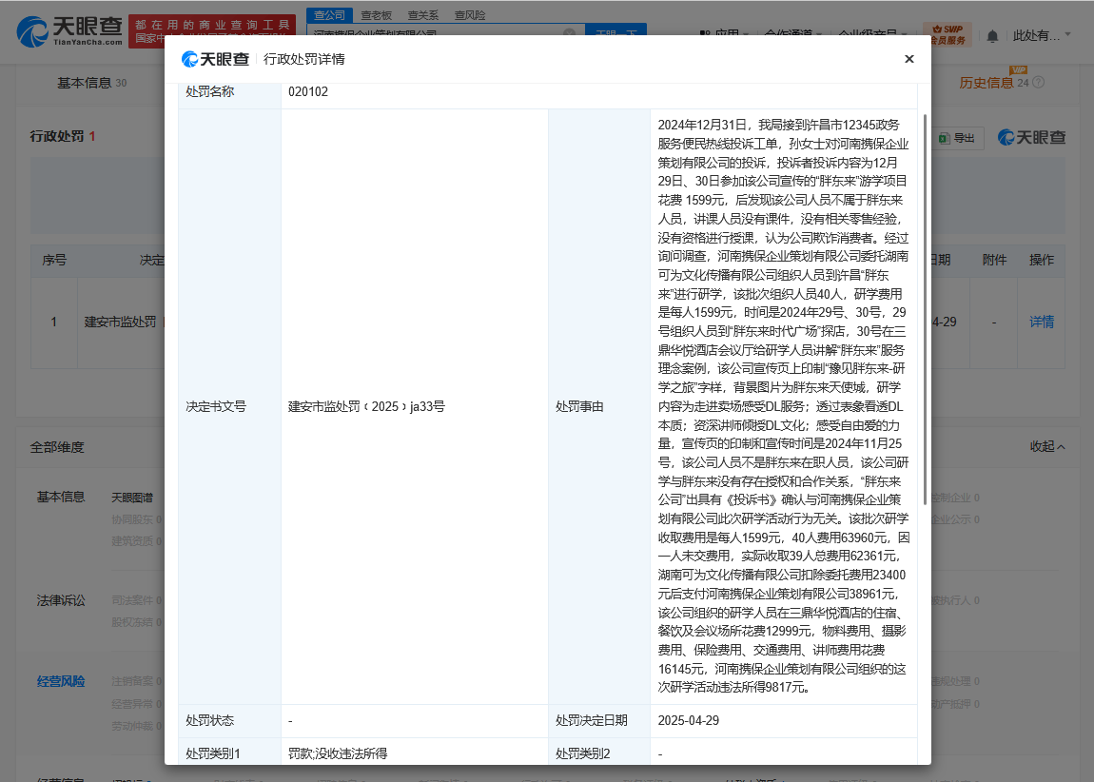
Task: Click 建安市监处罚〔2025〕ja33号 in dialog
Action: point(366,406)
